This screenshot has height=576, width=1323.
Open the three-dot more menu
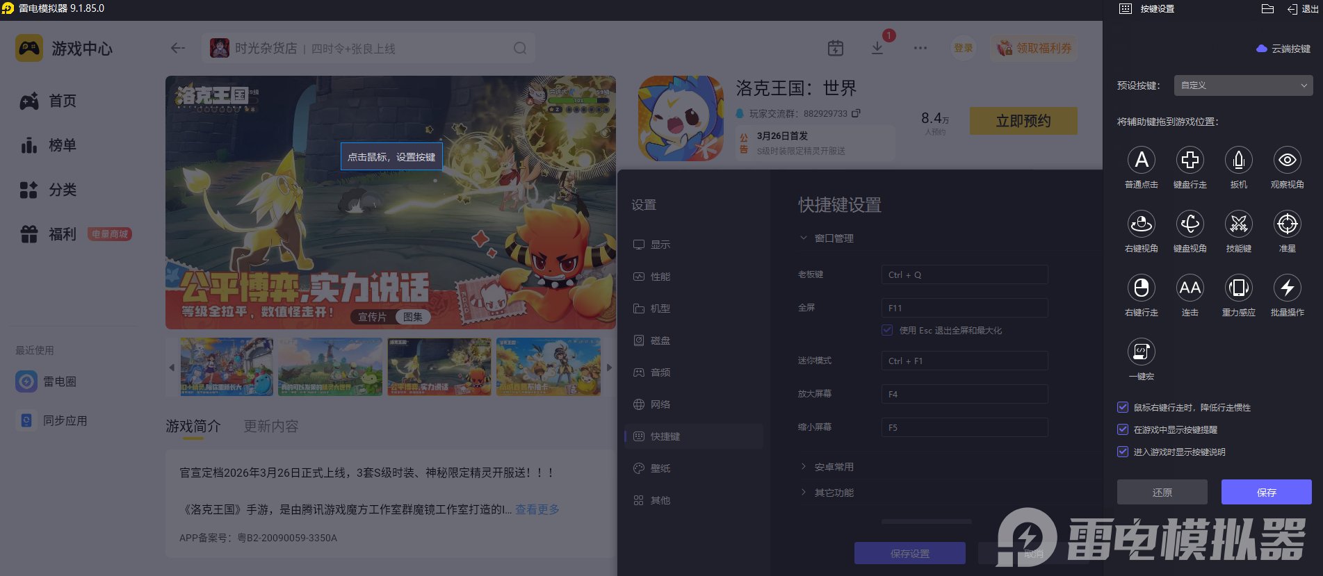pyautogui.click(x=920, y=48)
